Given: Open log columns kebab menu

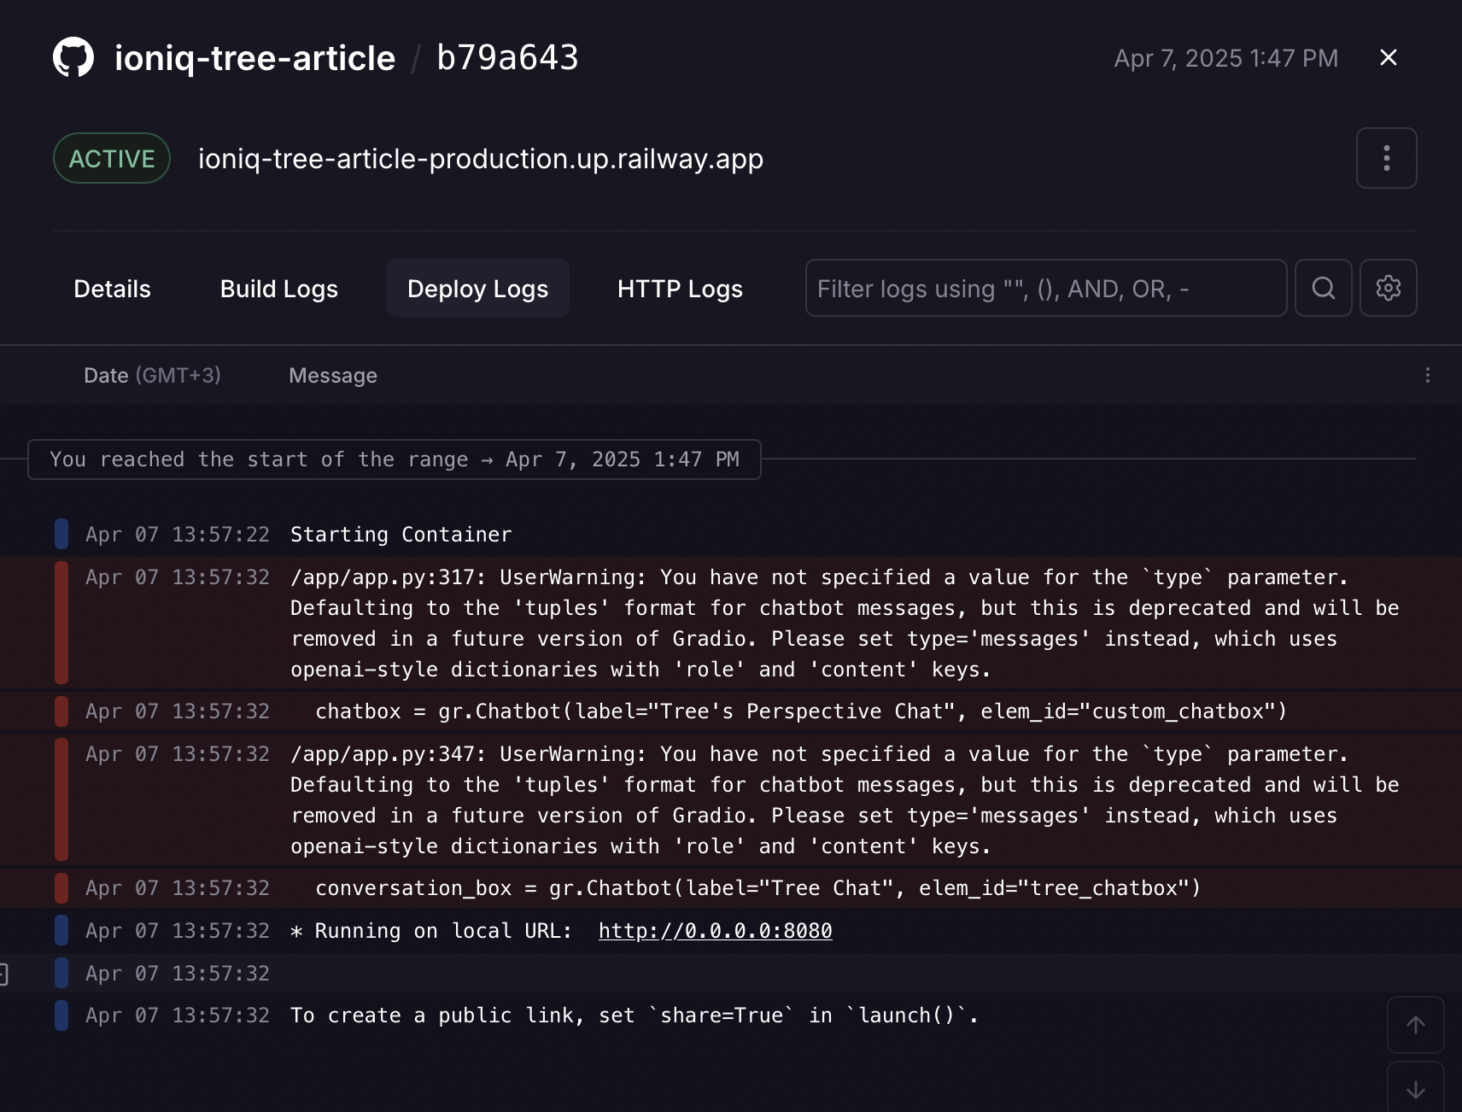Looking at the screenshot, I should pyautogui.click(x=1427, y=376).
